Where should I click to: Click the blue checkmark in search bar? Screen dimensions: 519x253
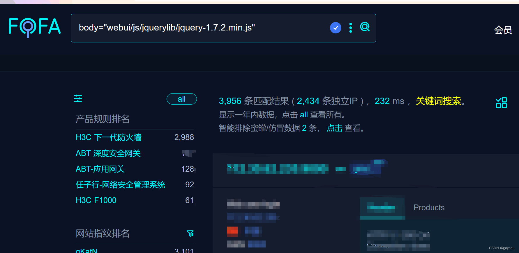336,28
